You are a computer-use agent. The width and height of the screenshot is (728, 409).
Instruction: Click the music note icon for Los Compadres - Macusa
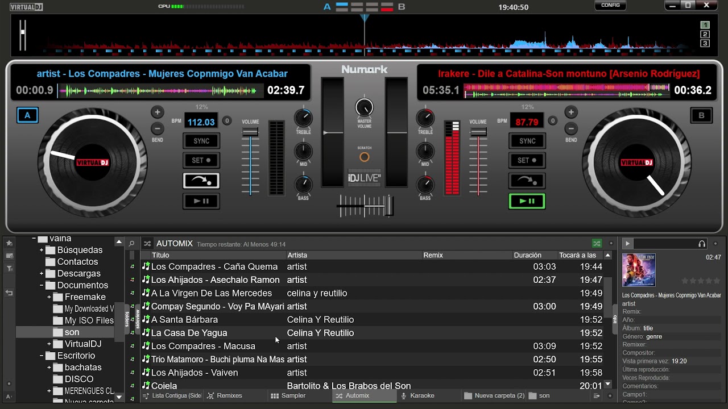[146, 346]
